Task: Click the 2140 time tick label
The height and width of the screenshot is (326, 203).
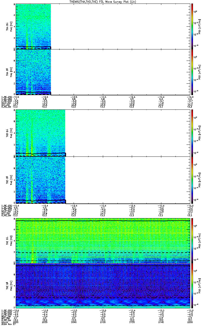Action: point(161,322)
